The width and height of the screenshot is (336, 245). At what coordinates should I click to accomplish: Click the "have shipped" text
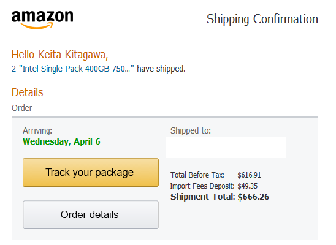(x=161, y=69)
